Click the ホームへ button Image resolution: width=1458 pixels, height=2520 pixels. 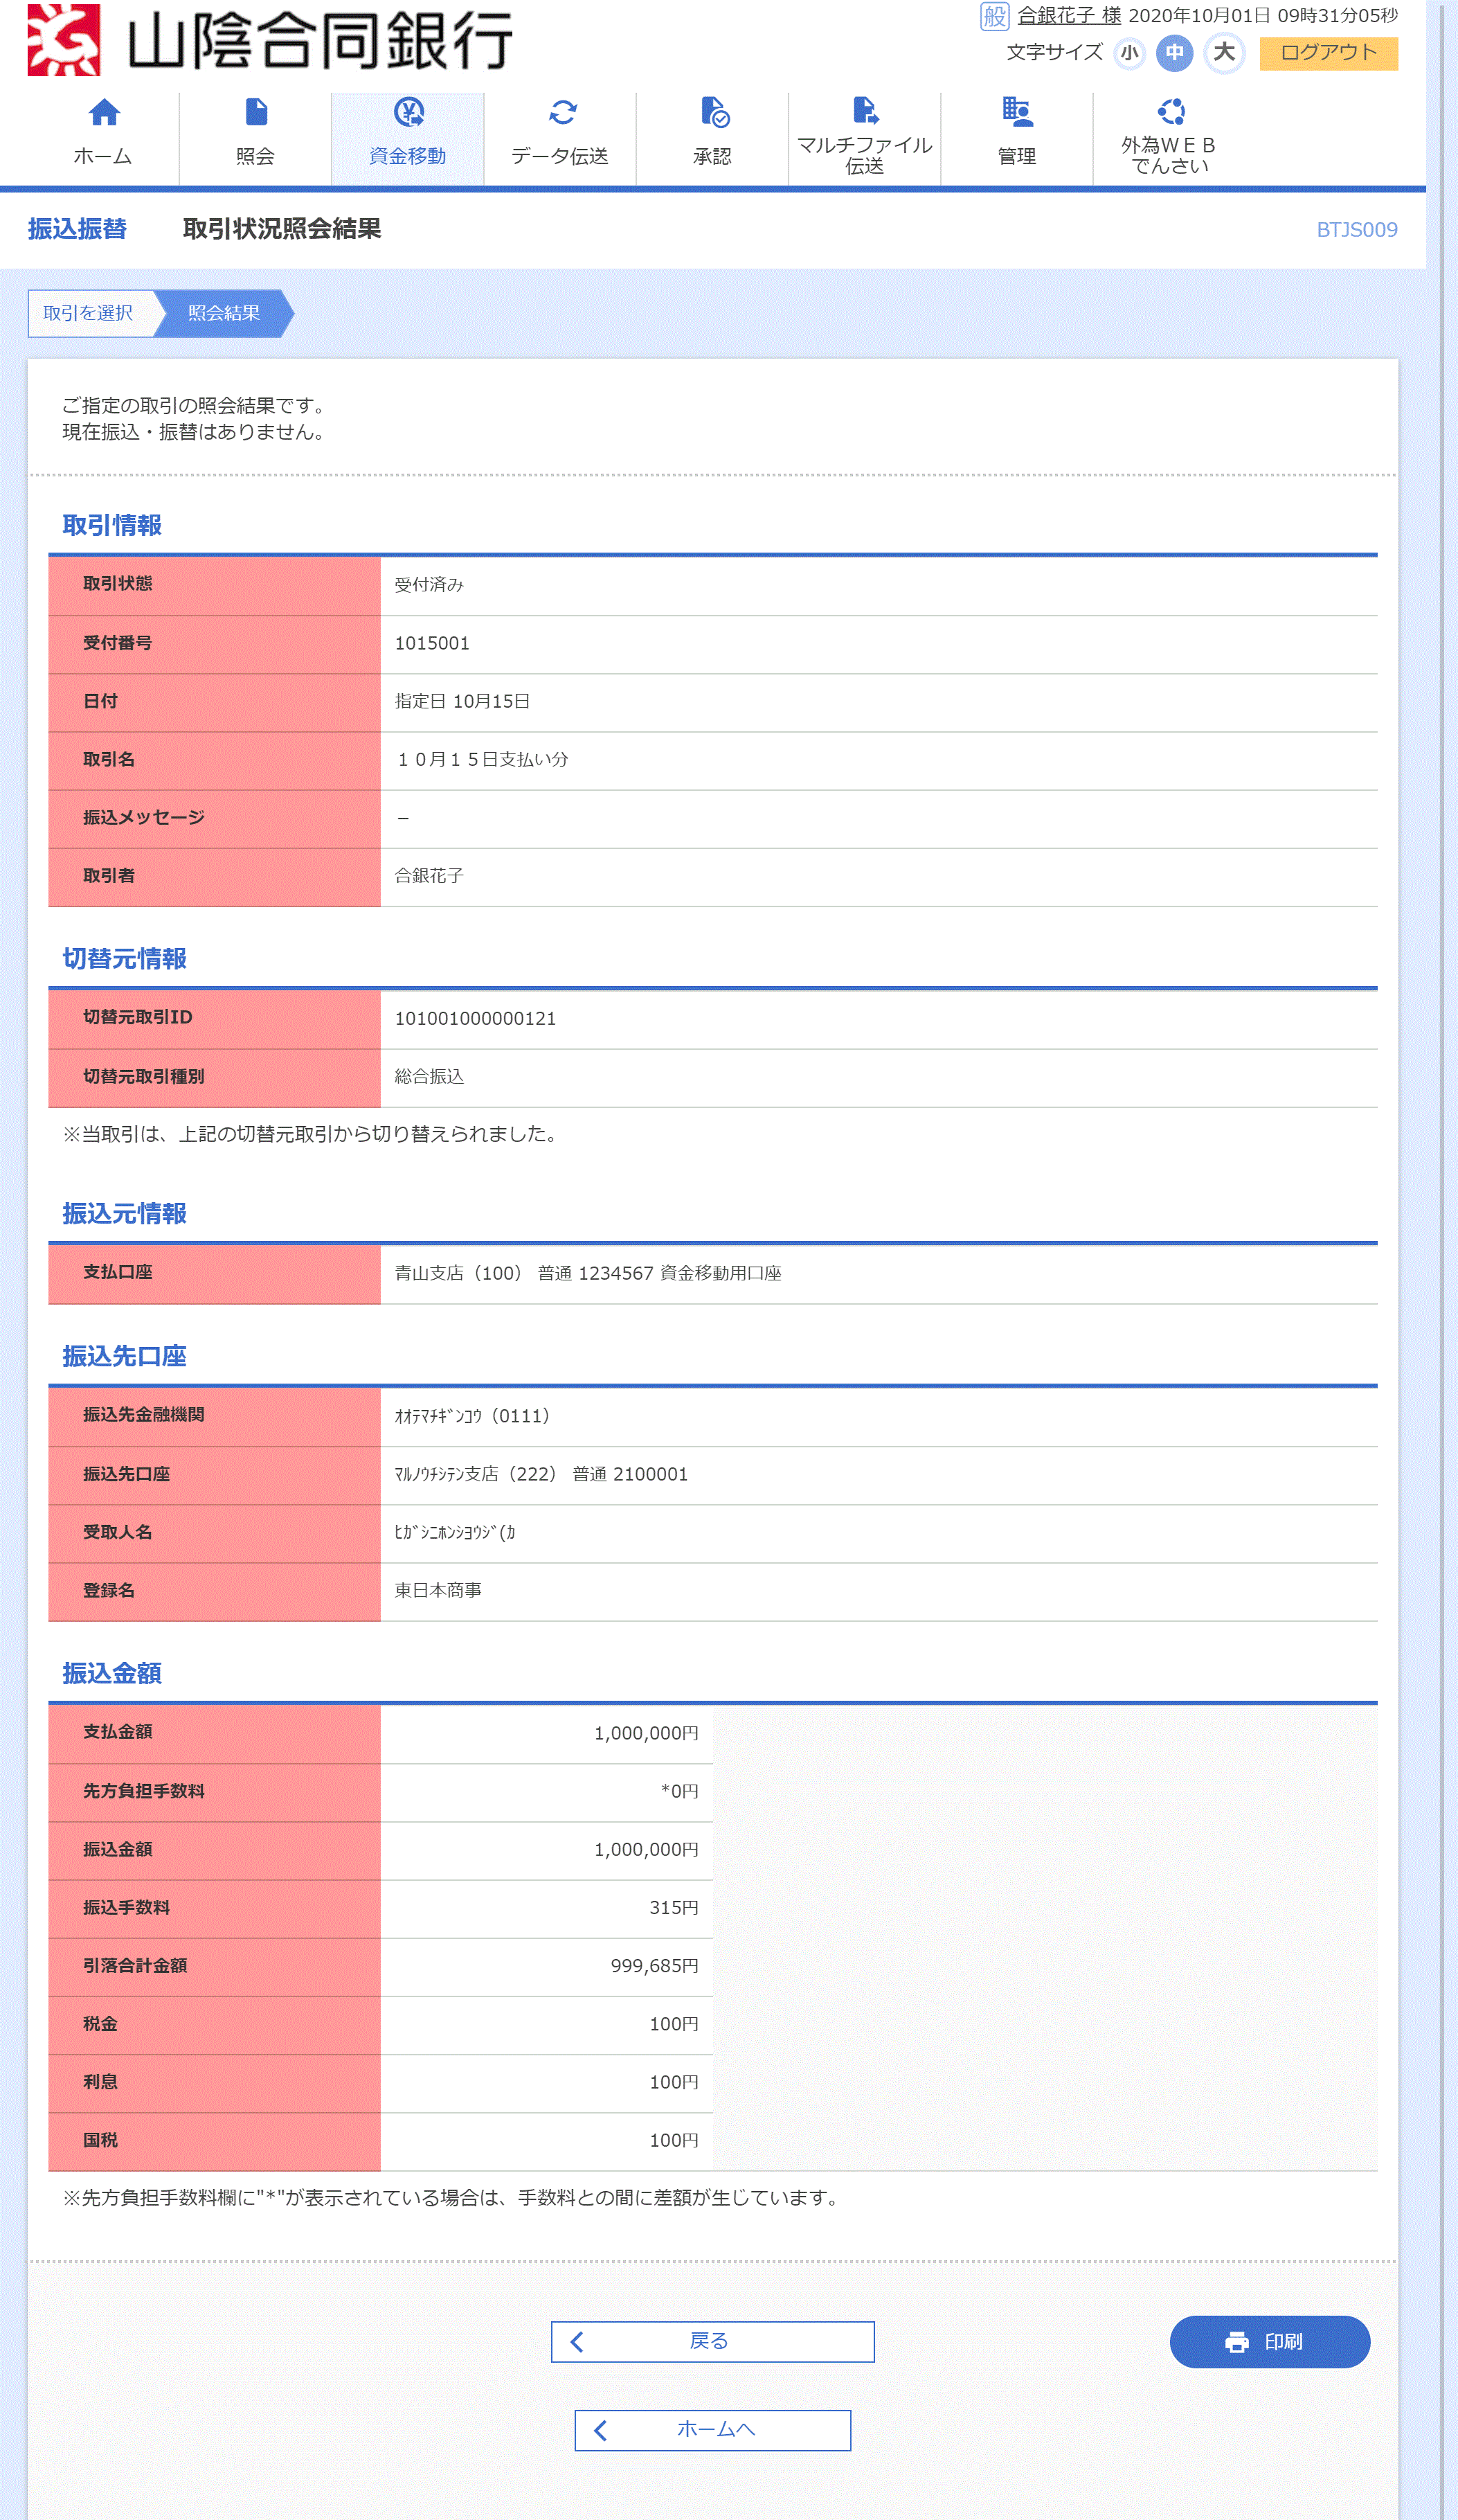[712, 2430]
